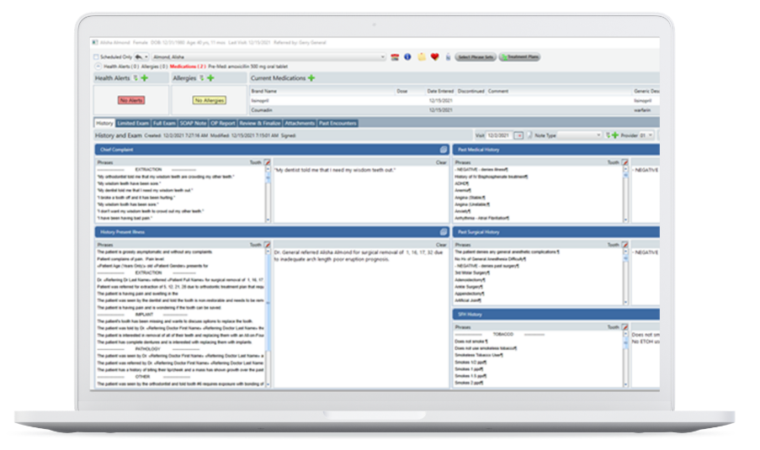
Task: Click the red heart icon in toolbar
Action: [x=434, y=57]
